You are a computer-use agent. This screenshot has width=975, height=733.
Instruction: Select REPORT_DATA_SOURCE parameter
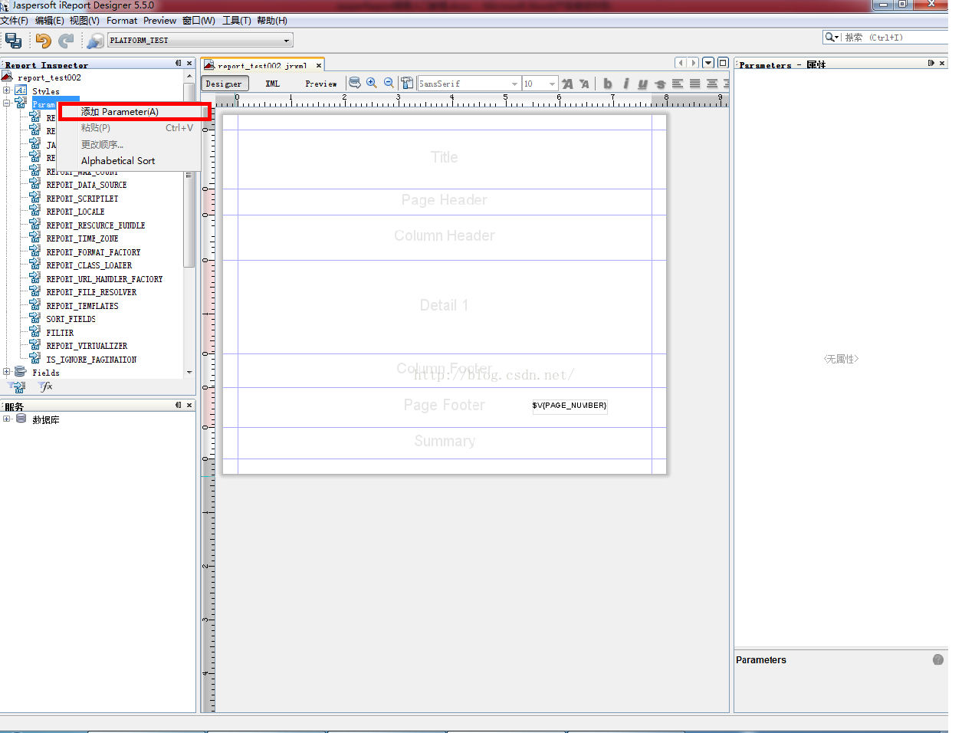click(x=87, y=185)
